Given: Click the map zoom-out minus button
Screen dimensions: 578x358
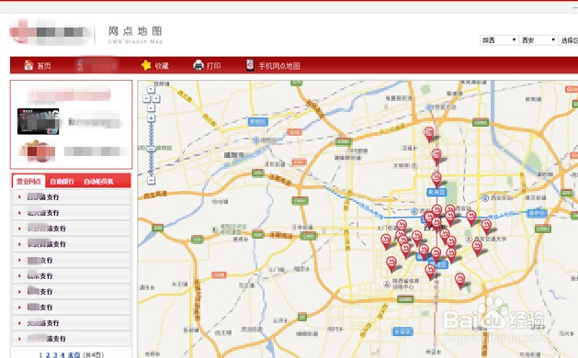Looking at the screenshot, I should (x=151, y=181).
